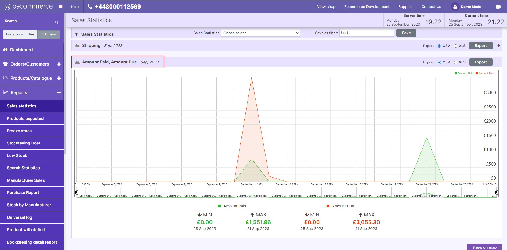This screenshot has width=507, height=250.
Task: Open Contact Us link
Action: point(431,7)
